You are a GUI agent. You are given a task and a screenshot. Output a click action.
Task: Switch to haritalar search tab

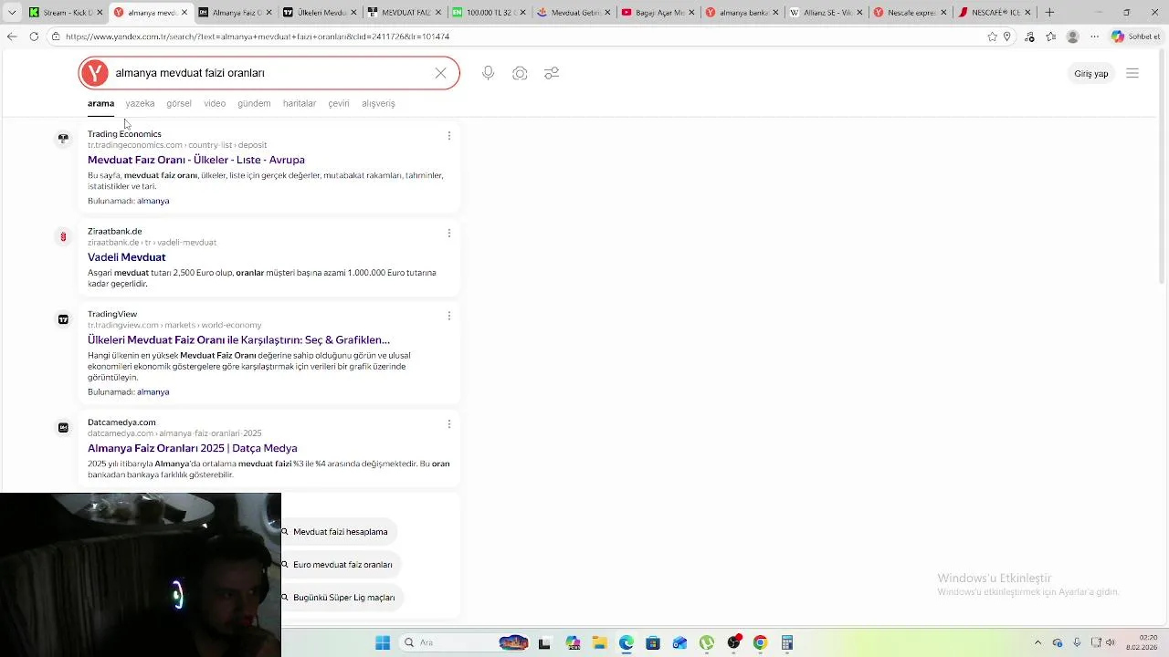tap(300, 103)
